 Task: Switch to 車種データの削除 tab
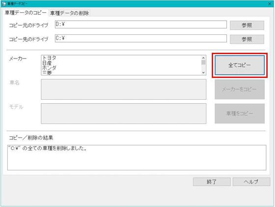[x=69, y=13]
